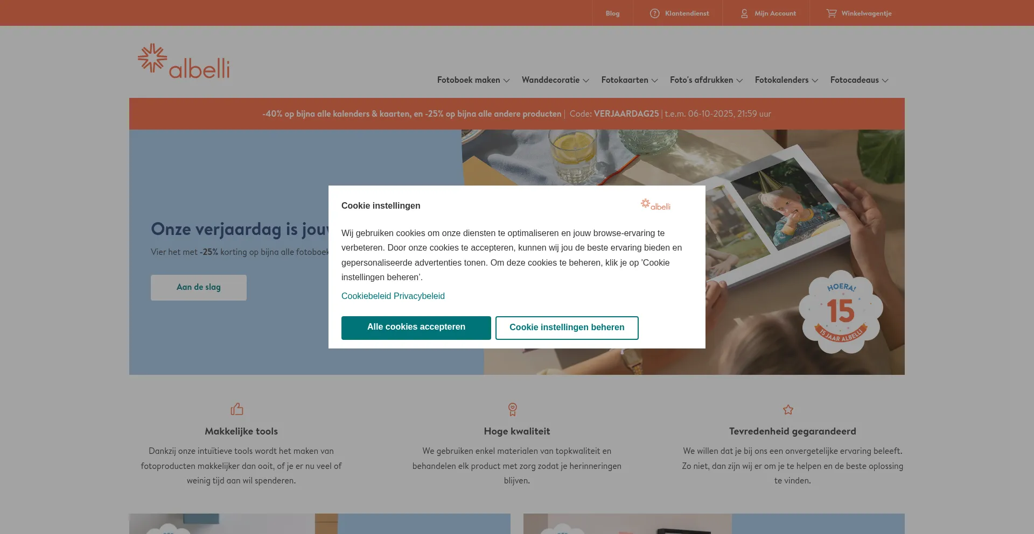
Task: Click the thumbs-up icon above Makkelijke tools
Action: click(x=237, y=409)
